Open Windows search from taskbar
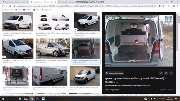Viewport: 180px width, 101px height. [8, 98]
